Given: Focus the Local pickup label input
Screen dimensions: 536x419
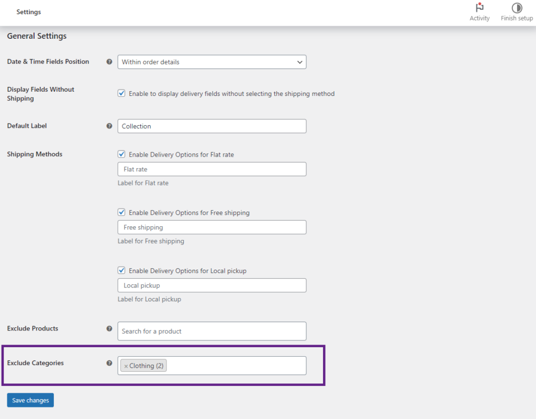Looking at the screenshot, I should pyautogui.click(x=212, y=285).
